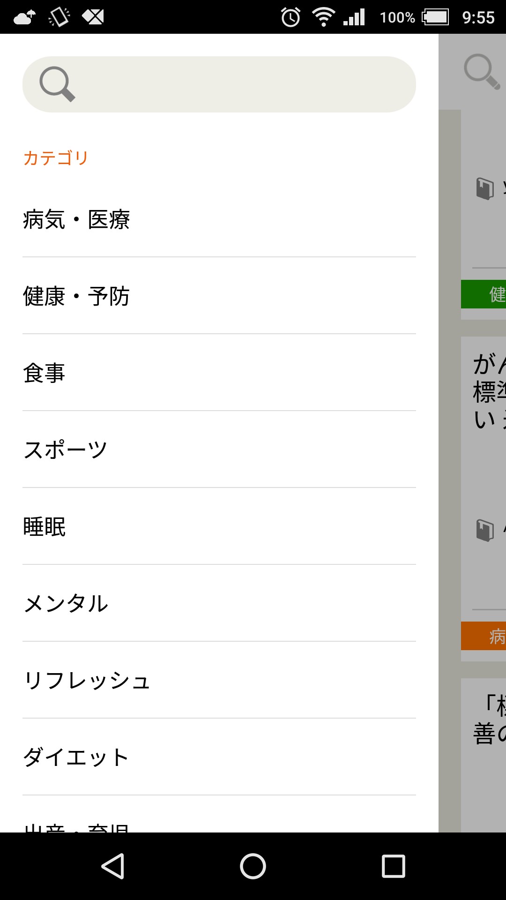Open recent apps with square button
The width and height of the screenshot is (506, 900).
click(393, 866)
